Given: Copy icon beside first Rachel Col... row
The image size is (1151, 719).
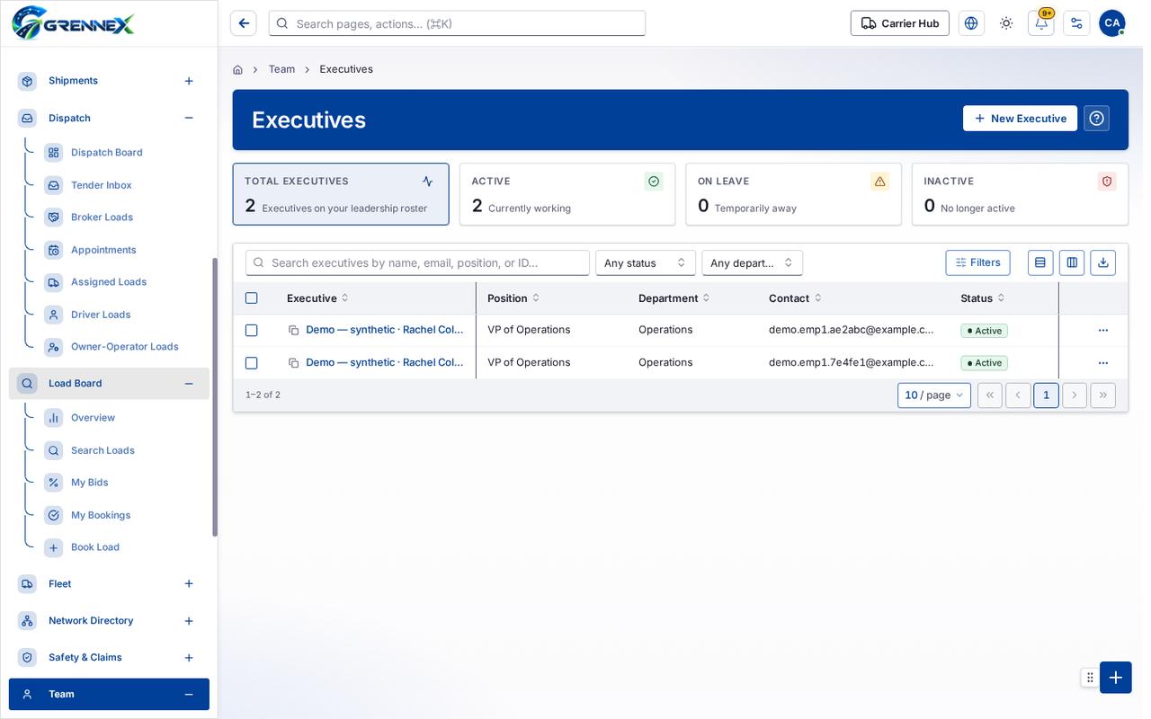Looking at the screenshot, I should coord(293,330).
